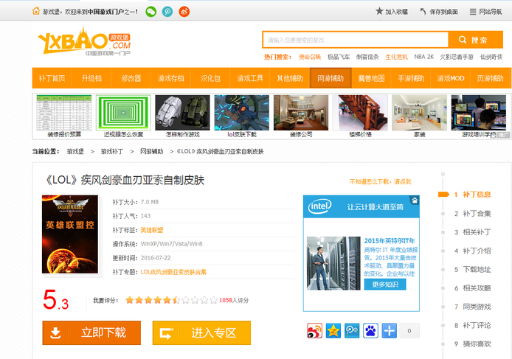Viewport: 512px width, 359px height.
Task: Open the 汉化包 nav tab
Action: (x=210, y=78)
